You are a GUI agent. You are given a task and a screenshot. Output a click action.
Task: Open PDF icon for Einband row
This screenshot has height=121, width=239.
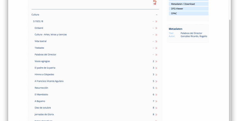tap(156, 28)
